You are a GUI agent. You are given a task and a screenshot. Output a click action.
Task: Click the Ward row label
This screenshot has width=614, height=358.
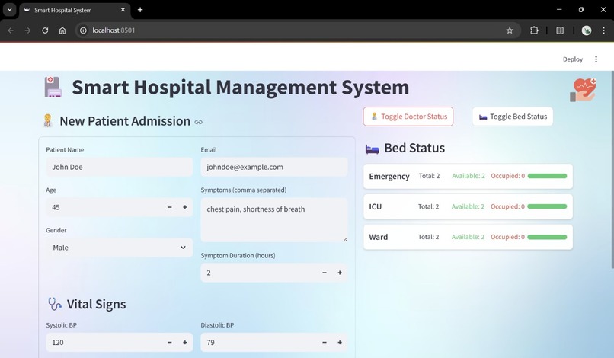tap(379, 237)
